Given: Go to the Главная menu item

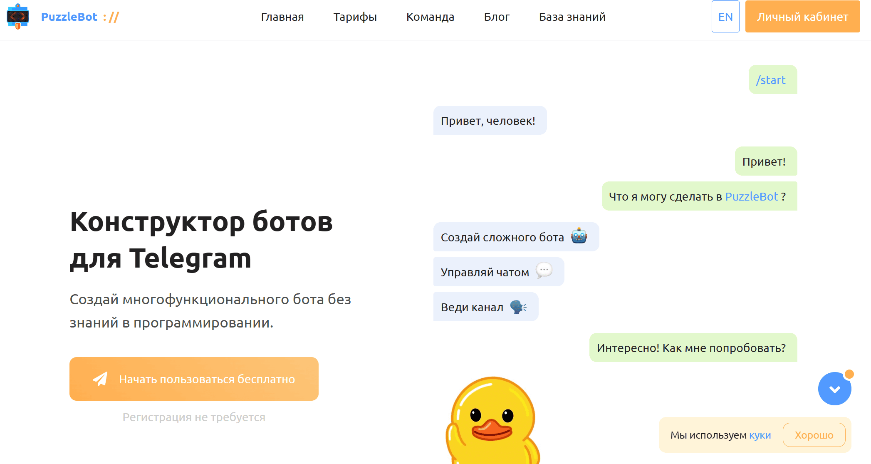Looking at the screenshot, I should click(282, 17).
